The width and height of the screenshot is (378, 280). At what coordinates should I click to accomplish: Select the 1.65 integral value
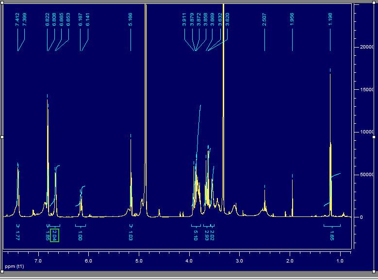332,235
